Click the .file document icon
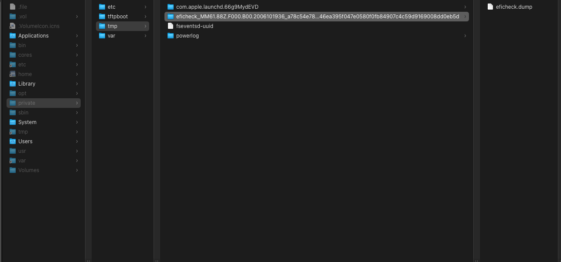 point(13,7)
